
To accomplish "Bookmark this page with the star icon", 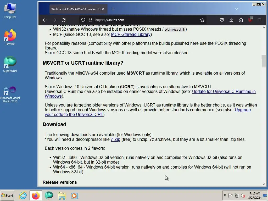I will (202, 20).
